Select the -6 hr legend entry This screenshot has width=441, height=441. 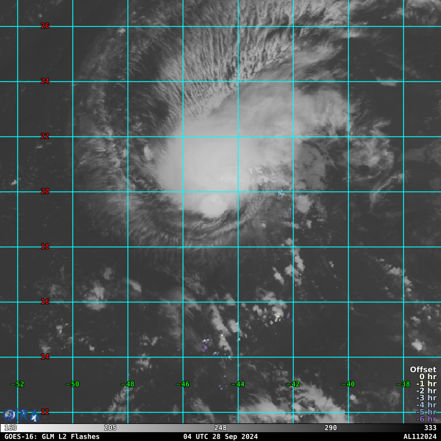pos(426,419)
